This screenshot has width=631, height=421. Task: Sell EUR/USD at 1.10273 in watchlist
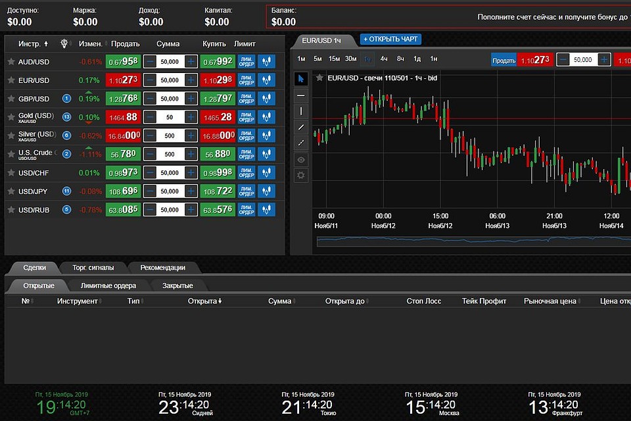tap(123, 80)
